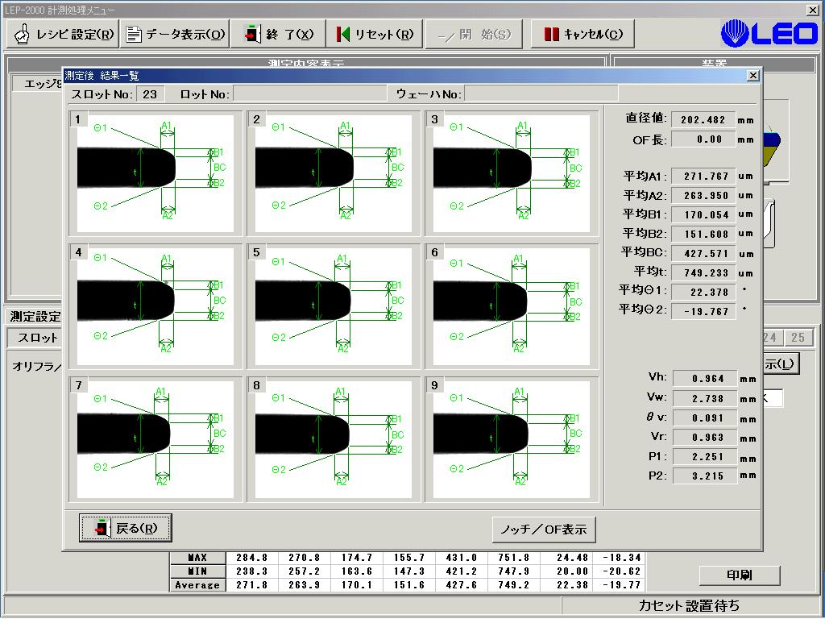Click the MAX row cell 24.48
Viewport: 825px width, 619px height.
[566, 558]
